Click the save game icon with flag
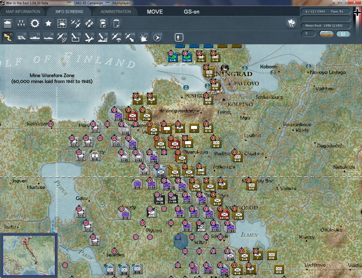This screenshot has height=278, width=362. pos(103,23)
